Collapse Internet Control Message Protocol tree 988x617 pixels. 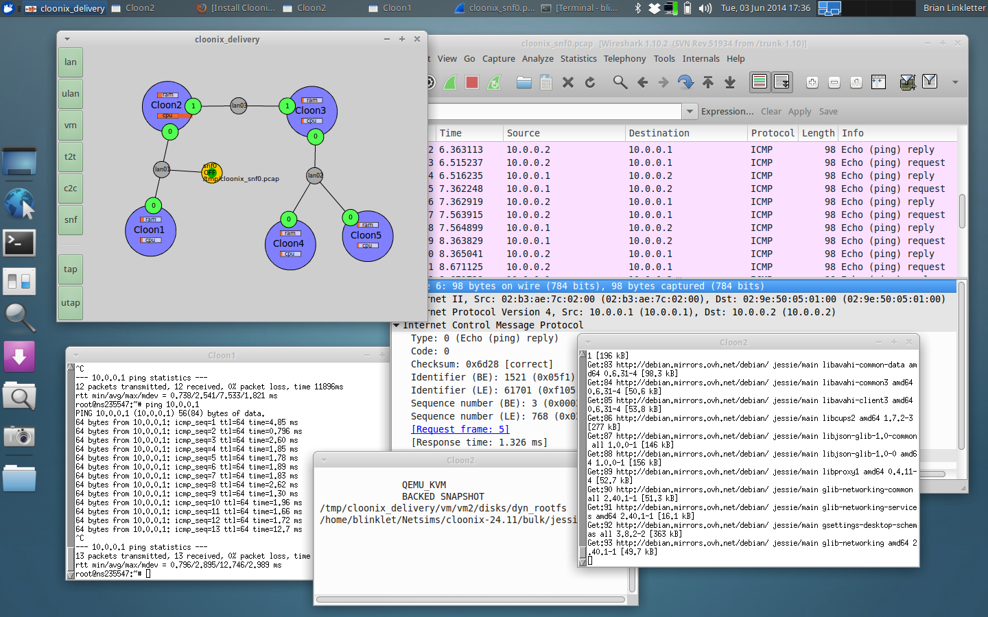(397, 326)
